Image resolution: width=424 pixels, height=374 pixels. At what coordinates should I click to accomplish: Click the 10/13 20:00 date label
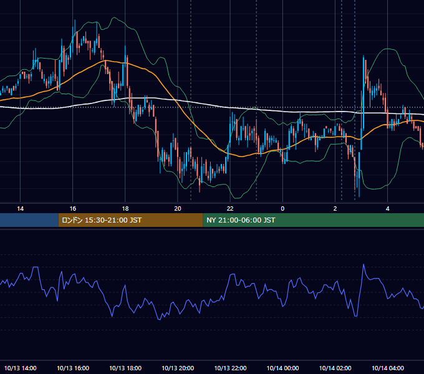point(178,368)
